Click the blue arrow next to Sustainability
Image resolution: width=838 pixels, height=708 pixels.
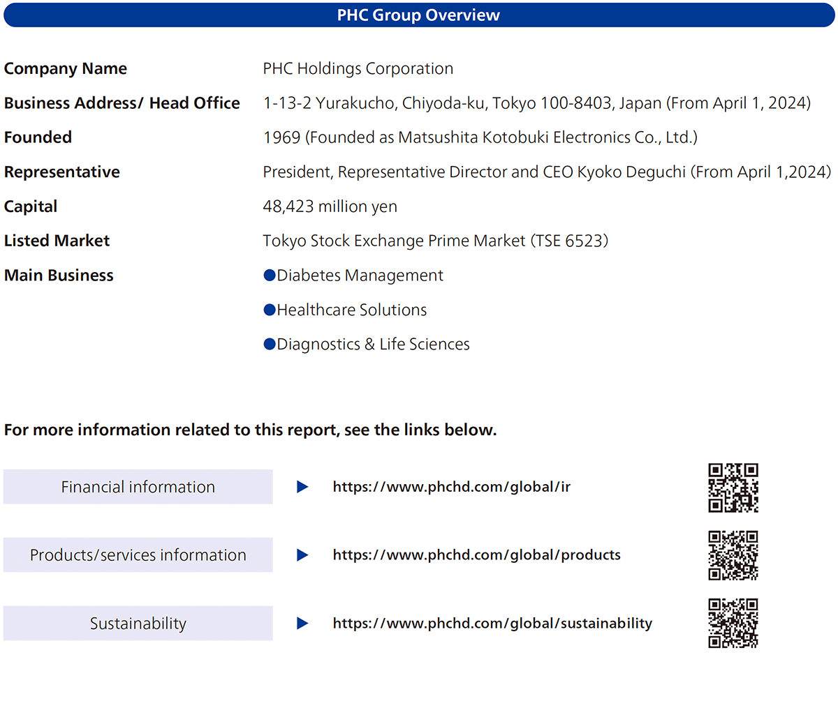click(x=302, y=624)
